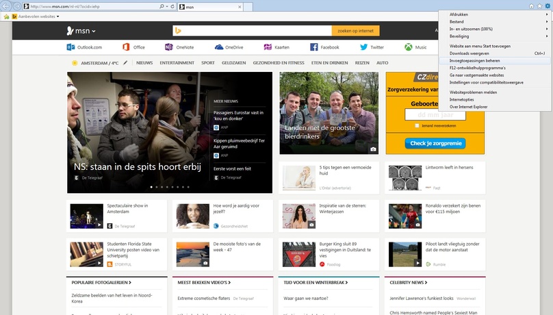Select Over Internet Explorer menu entry
This screenshot has height=315, width=553.
click(494, 107)
